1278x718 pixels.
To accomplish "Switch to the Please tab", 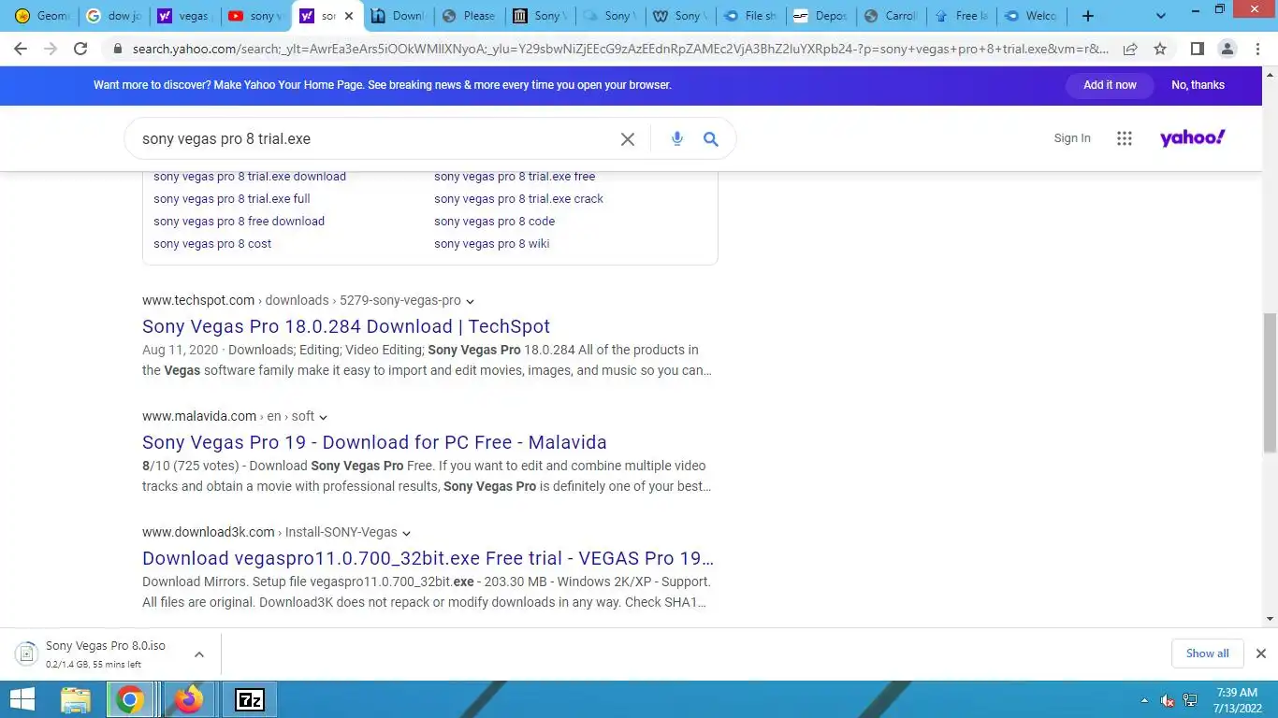I will pos(471,16).
